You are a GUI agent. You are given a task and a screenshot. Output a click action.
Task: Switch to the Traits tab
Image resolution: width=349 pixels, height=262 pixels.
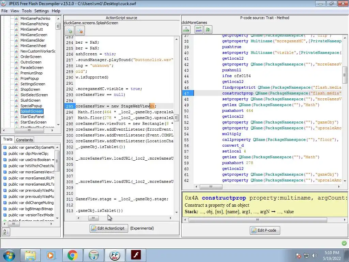pos(8,139)
